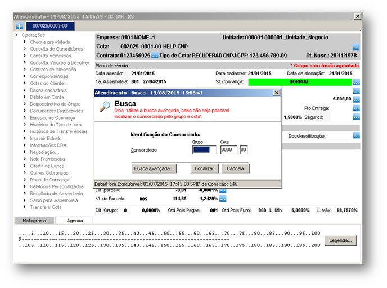This screenshot has height=288, width=387.
Task: Click the Plano de Venda header
Action: click(111, 66)
